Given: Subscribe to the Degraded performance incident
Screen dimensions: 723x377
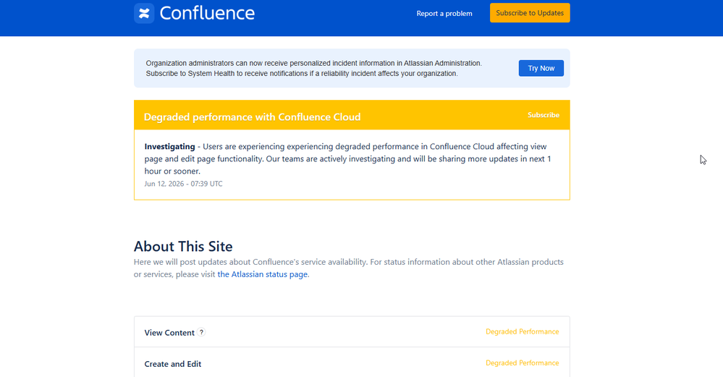Looking at the screenshot, I should [544, 115].
